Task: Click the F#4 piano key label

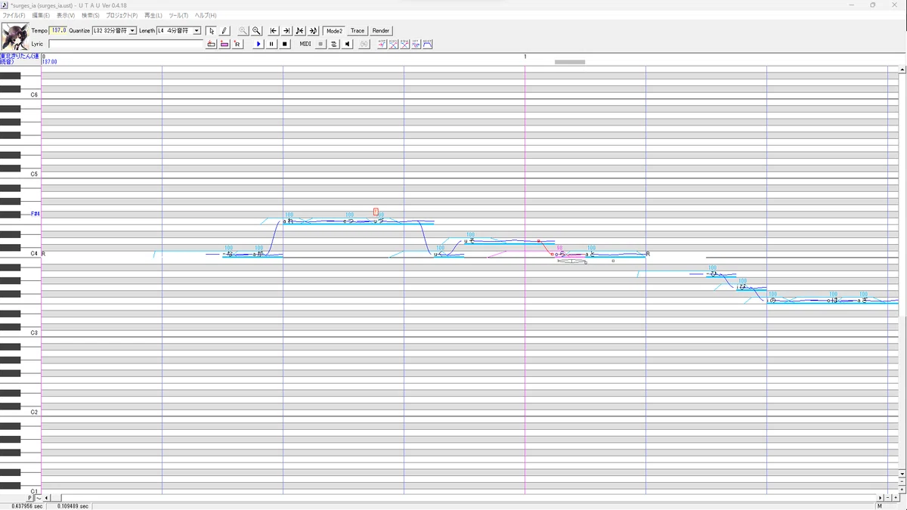Action: coord(35,215)
